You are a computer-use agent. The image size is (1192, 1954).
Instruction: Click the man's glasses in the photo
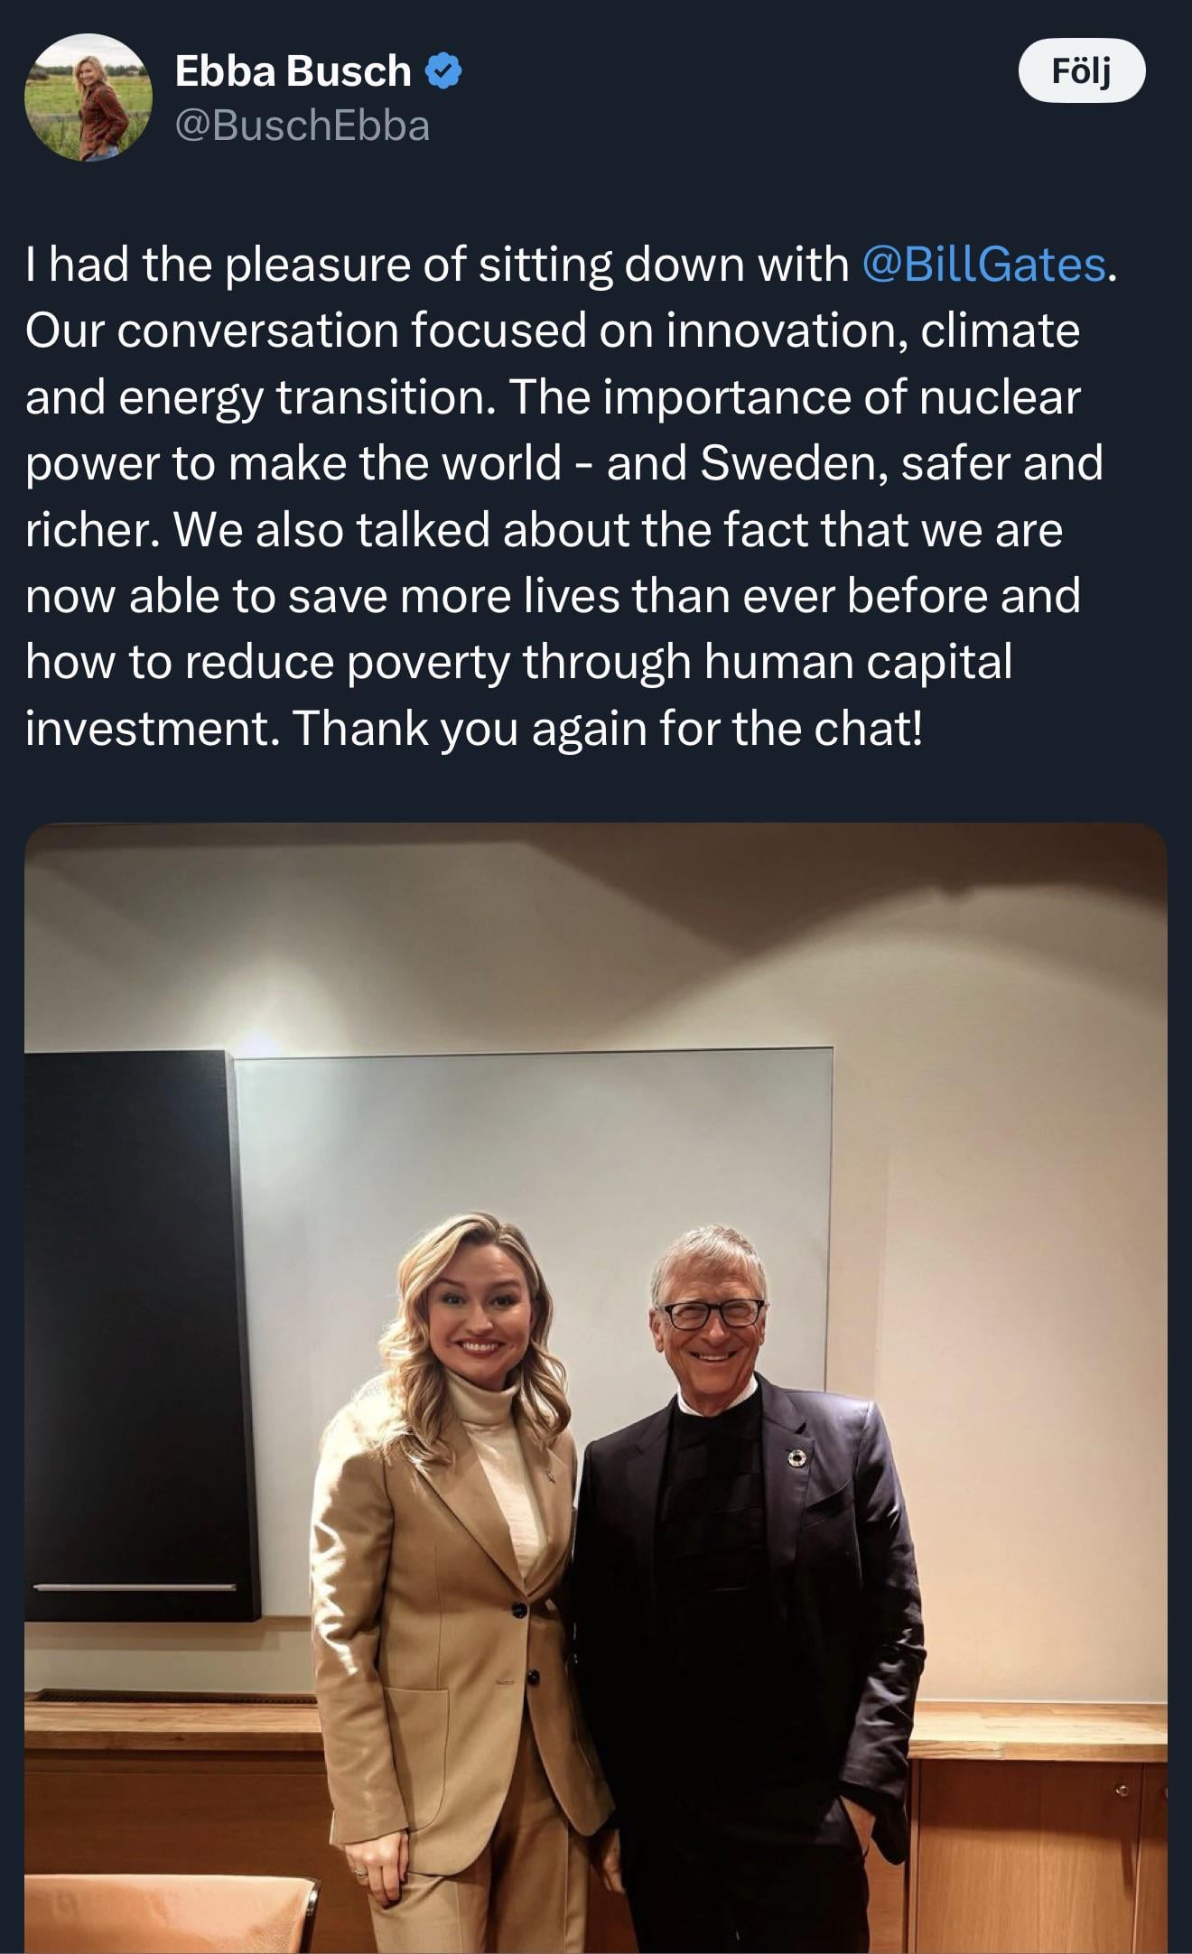coord(712,1314)
